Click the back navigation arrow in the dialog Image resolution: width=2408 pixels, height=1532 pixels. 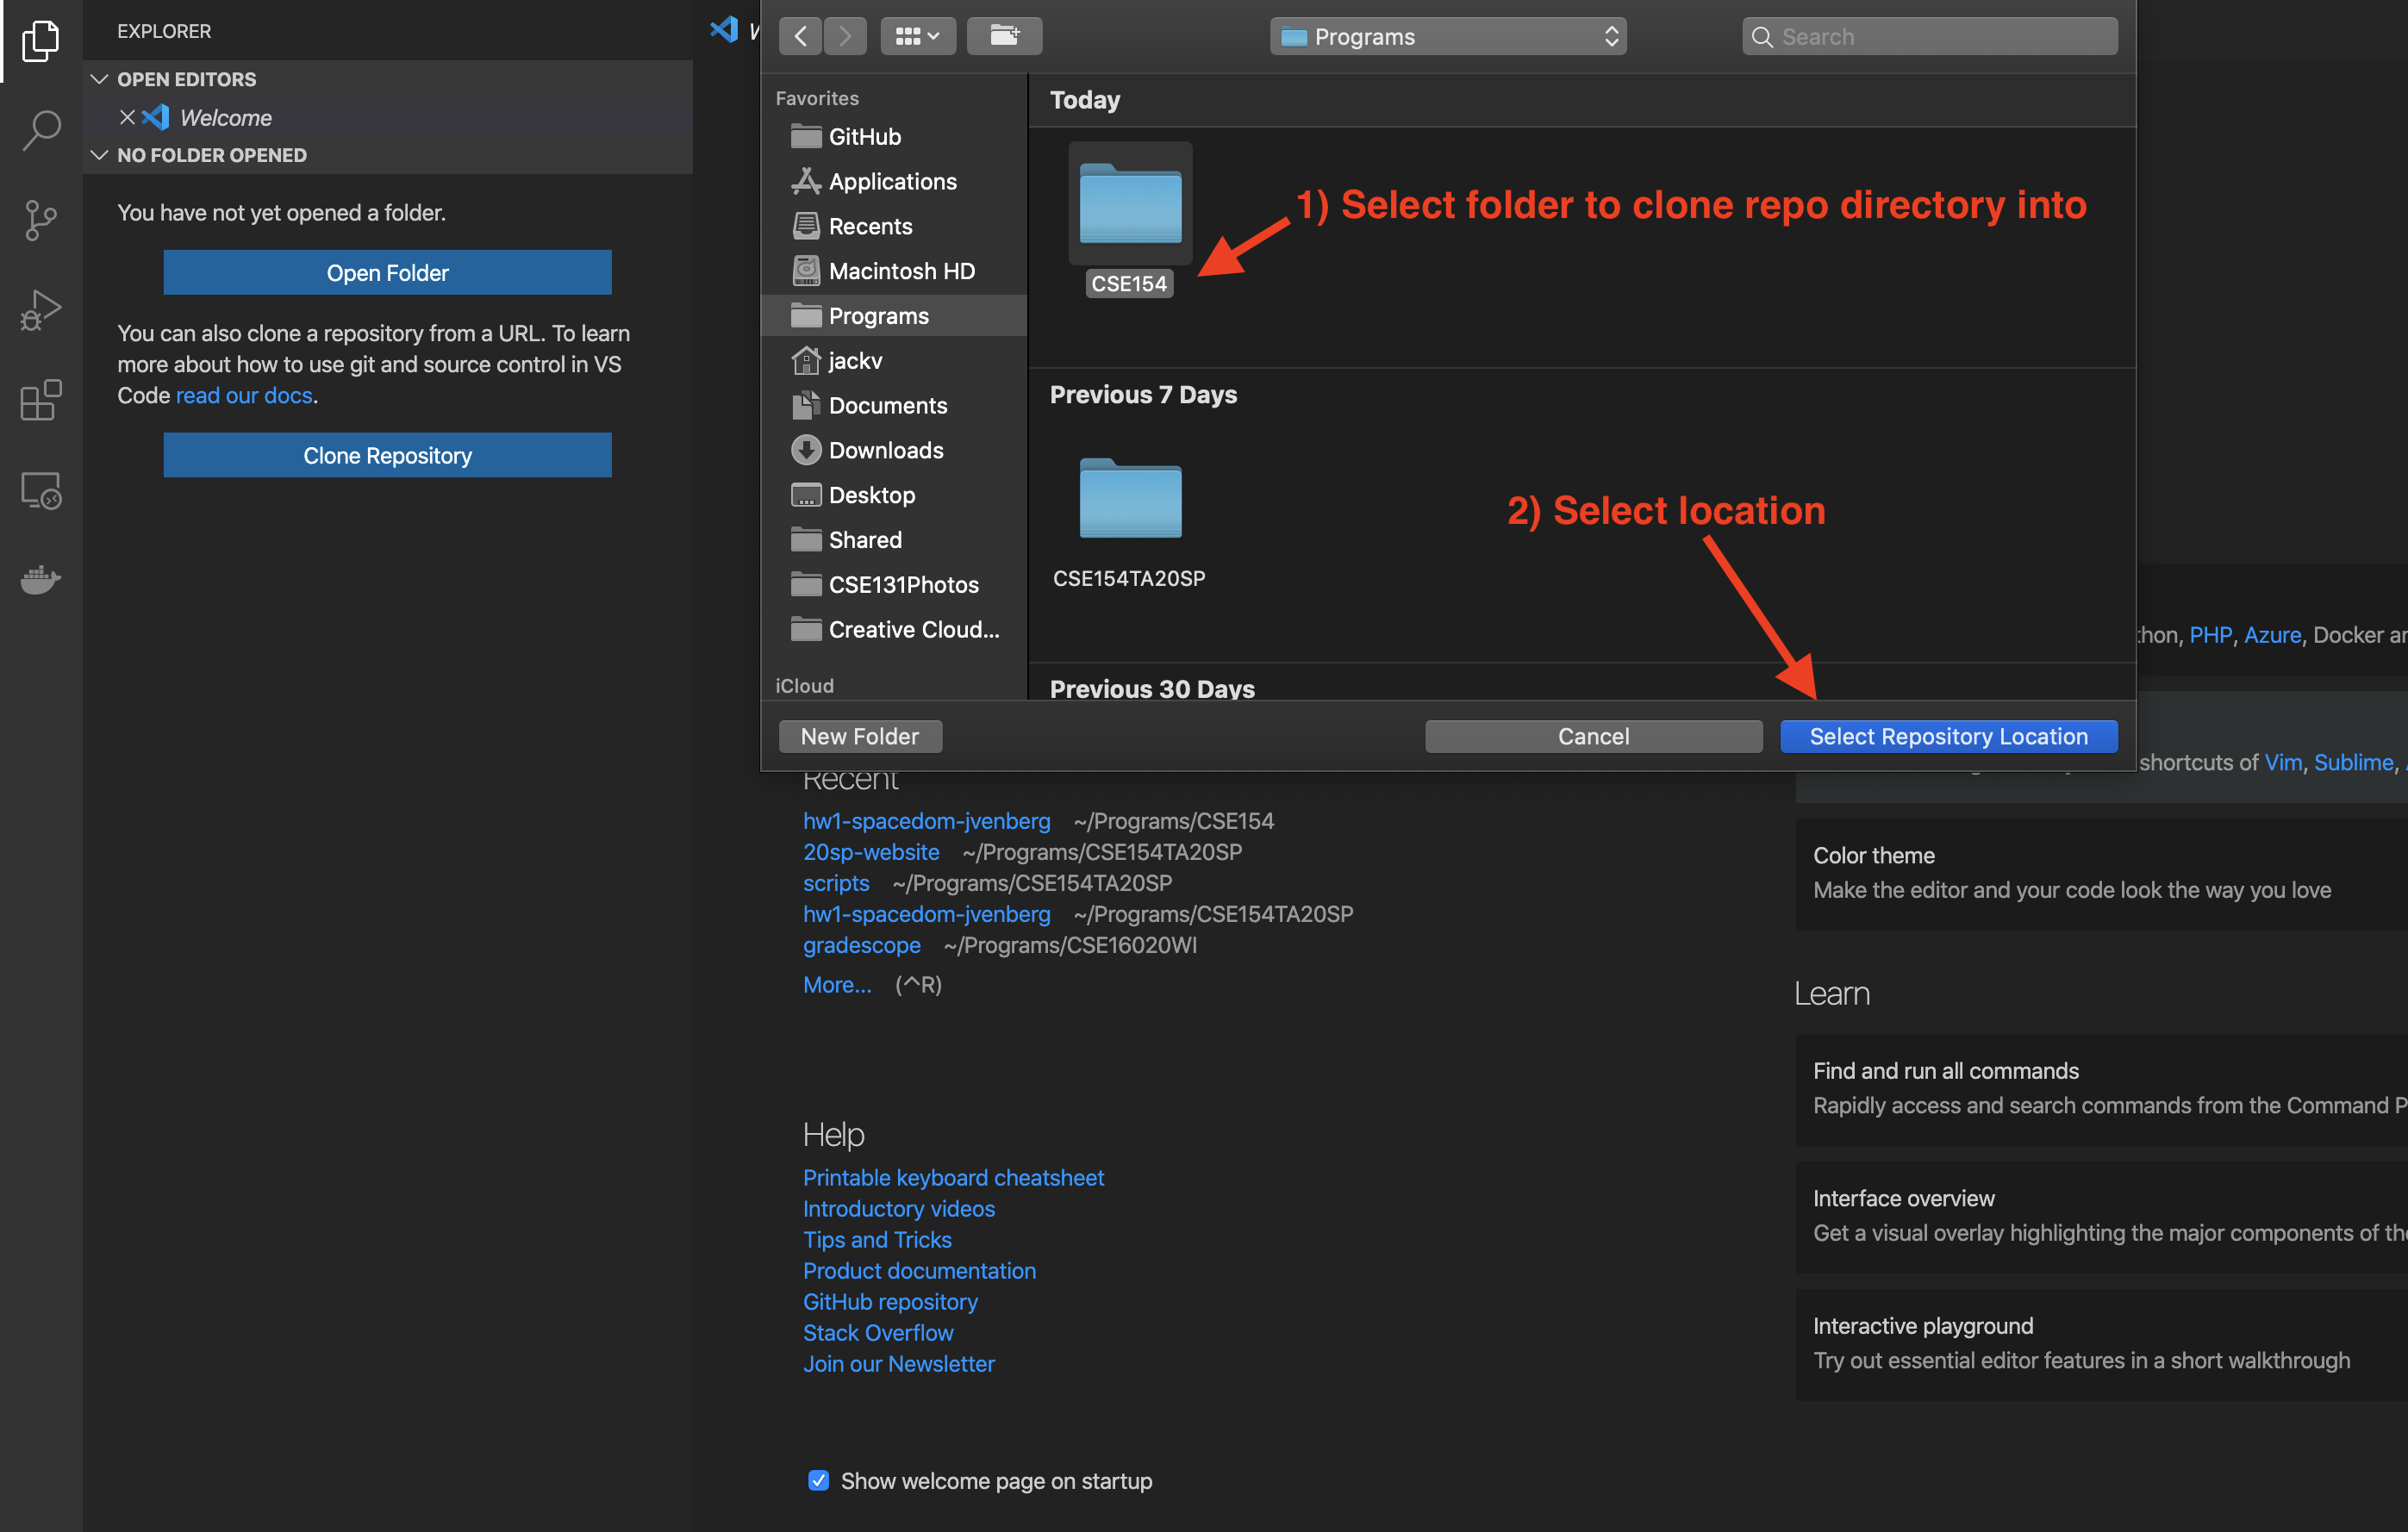click(800, 35)
